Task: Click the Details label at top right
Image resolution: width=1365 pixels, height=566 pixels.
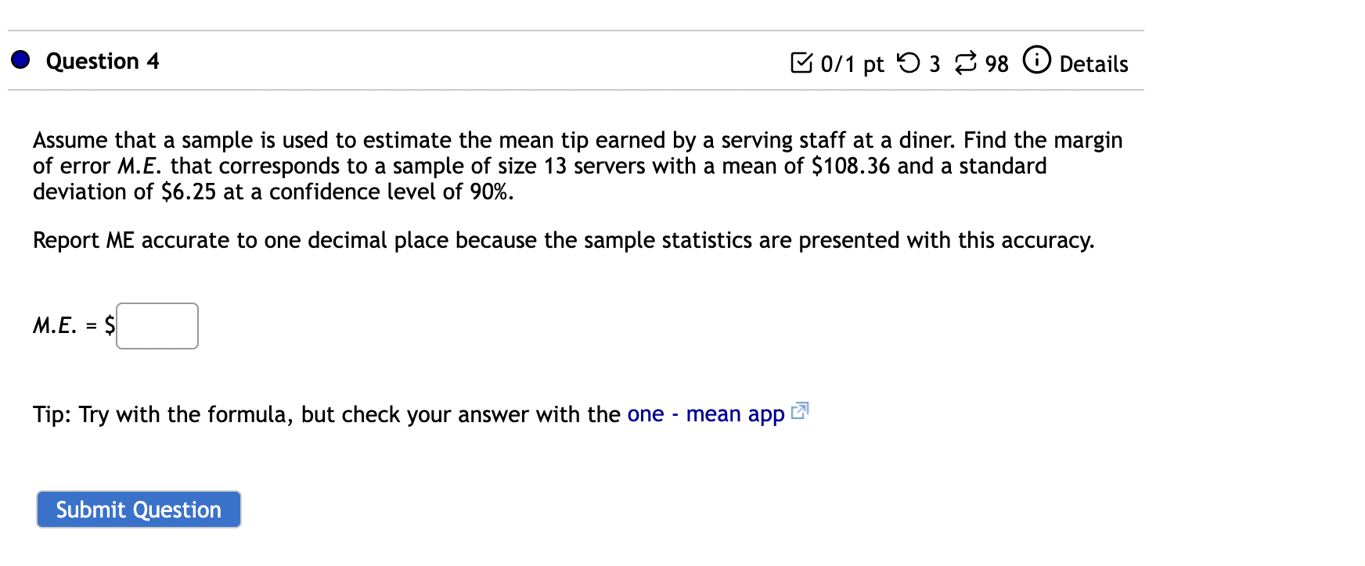Action: point(1093,65)
